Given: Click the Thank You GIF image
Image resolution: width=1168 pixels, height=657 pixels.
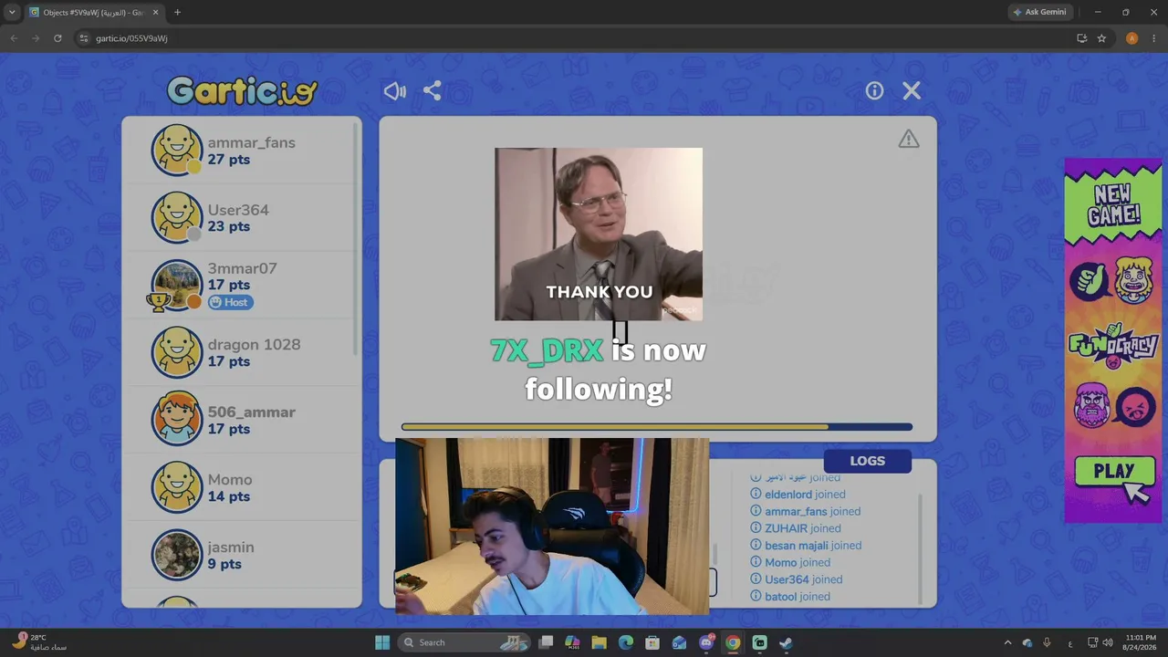Looking at the screenshot, I should (599, 235).
